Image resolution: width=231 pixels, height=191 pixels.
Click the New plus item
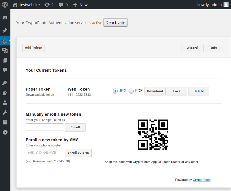[80, 5]
